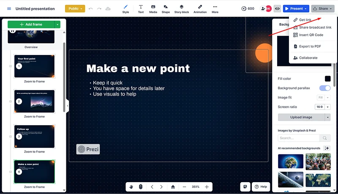Open the Story block tool
338x194 pixels.
point(182,8)
